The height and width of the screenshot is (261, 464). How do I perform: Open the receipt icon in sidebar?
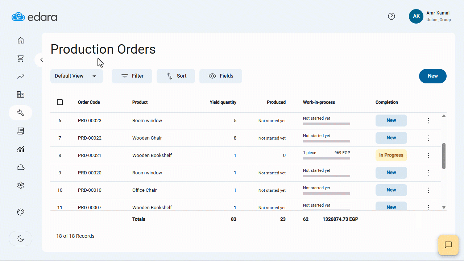[21, 131]
